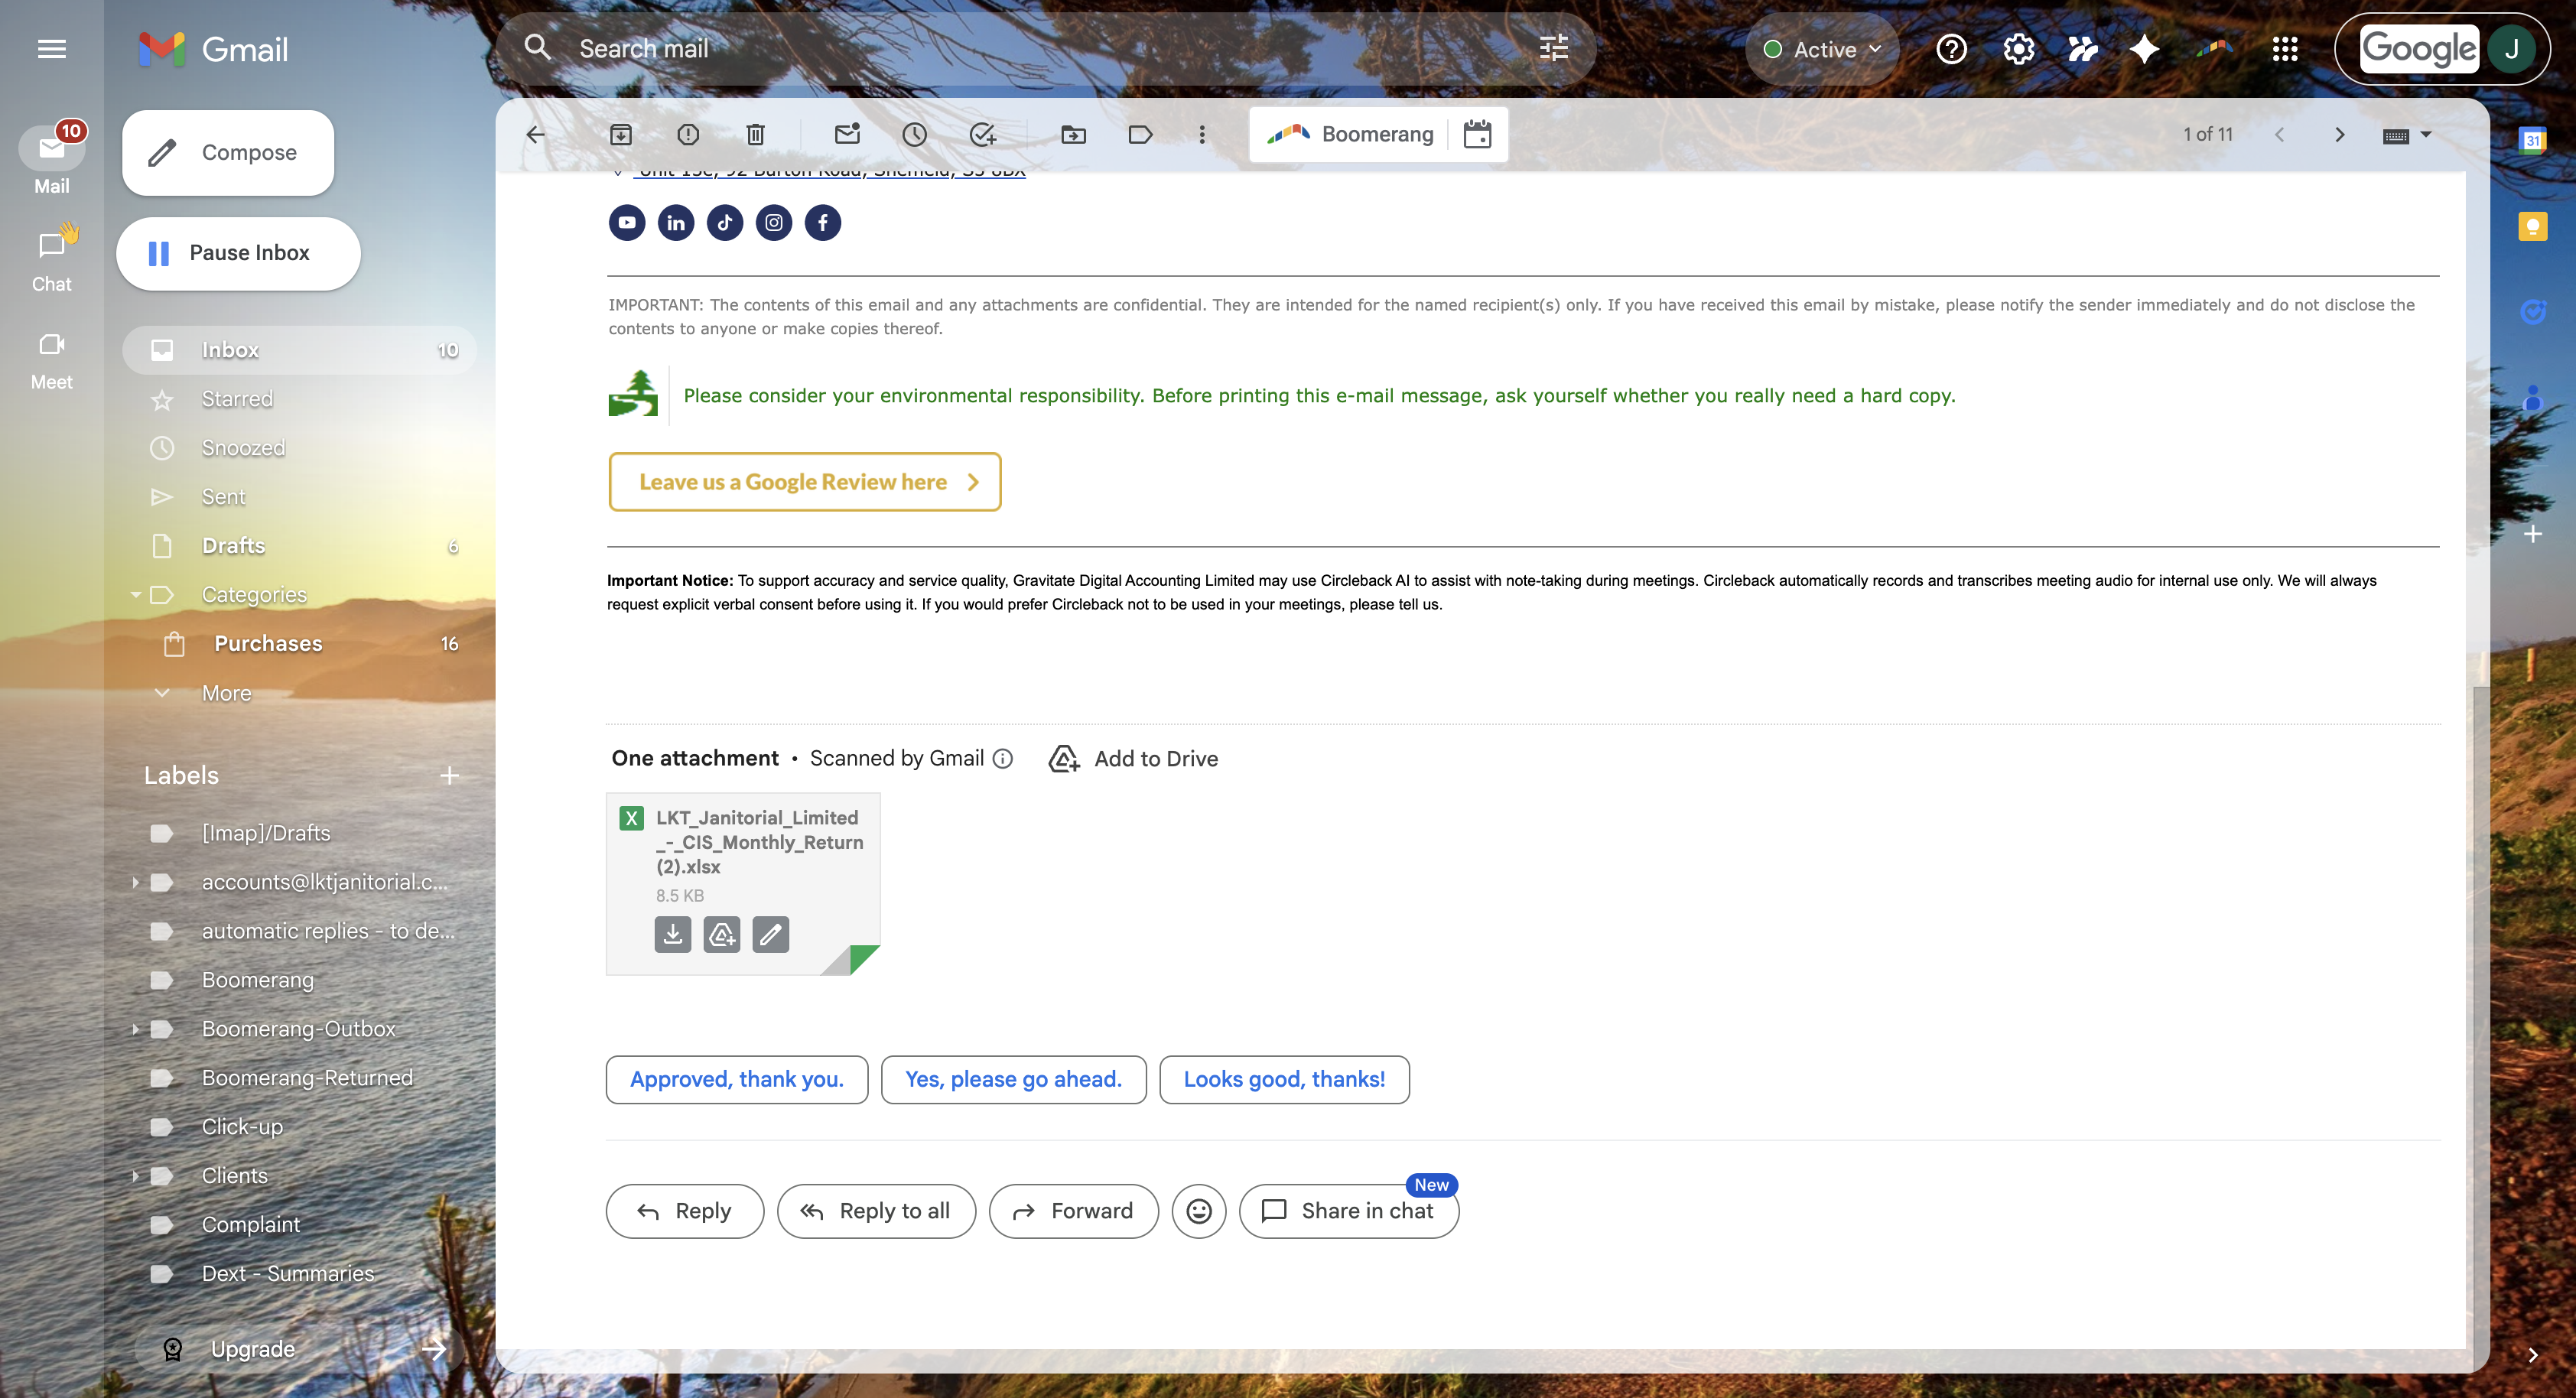Send smart reply 'Approved, thank you.'
2576x1398 pixels.
coord(736,1080)
